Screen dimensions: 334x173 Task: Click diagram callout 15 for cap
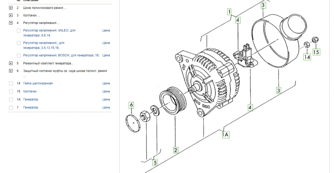pyautogui.click(x=316, y=52)
